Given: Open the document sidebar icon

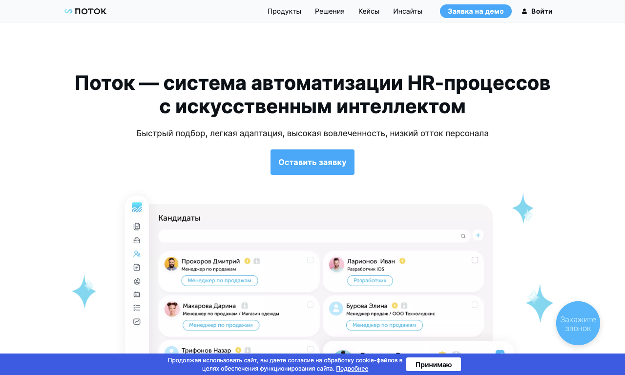Looking at the screenshot, I should [x=137, y=267].
